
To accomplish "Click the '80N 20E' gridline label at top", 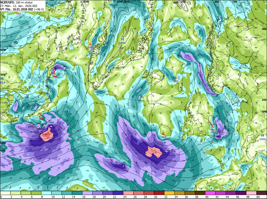I will coord(179,2).
